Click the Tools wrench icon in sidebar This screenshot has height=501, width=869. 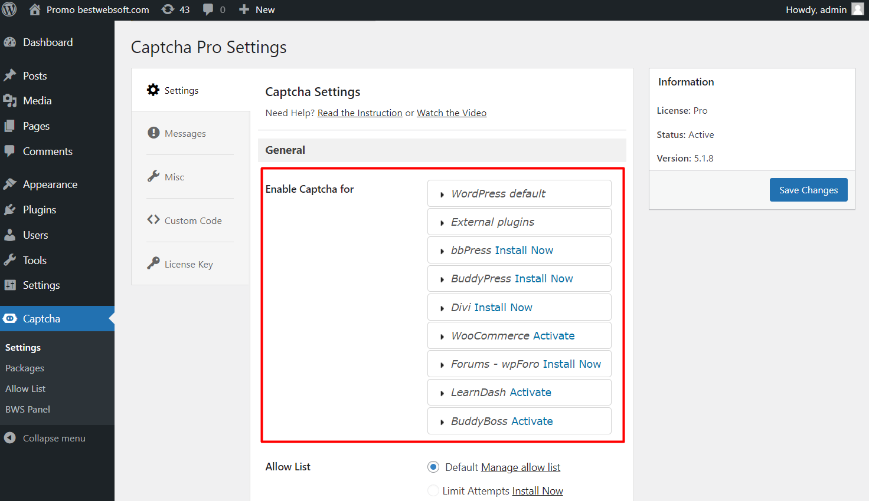pyautogui.click(x=10, y=260)
